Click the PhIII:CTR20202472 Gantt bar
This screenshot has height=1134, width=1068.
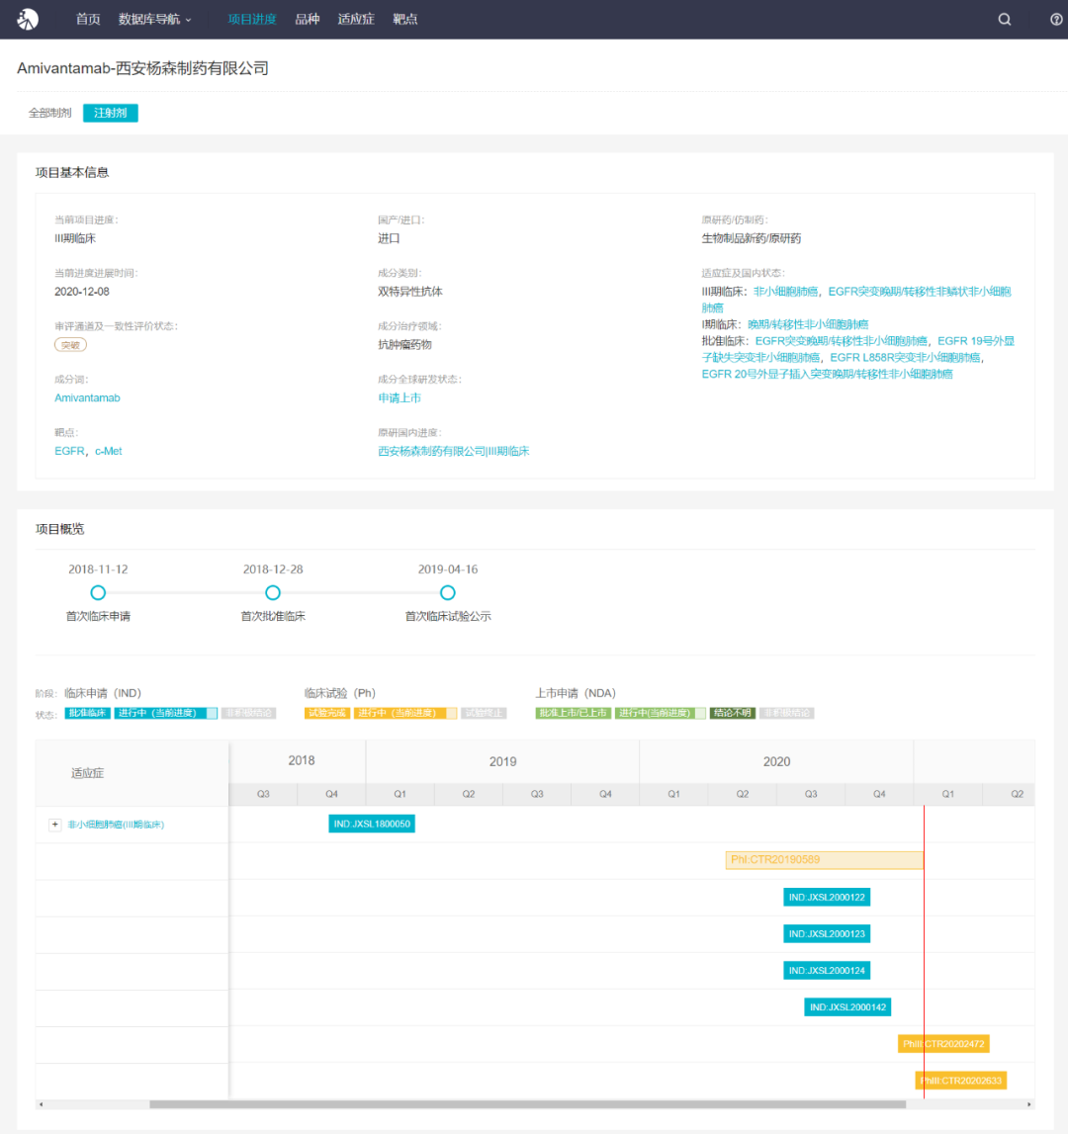tap(943, 1044)
